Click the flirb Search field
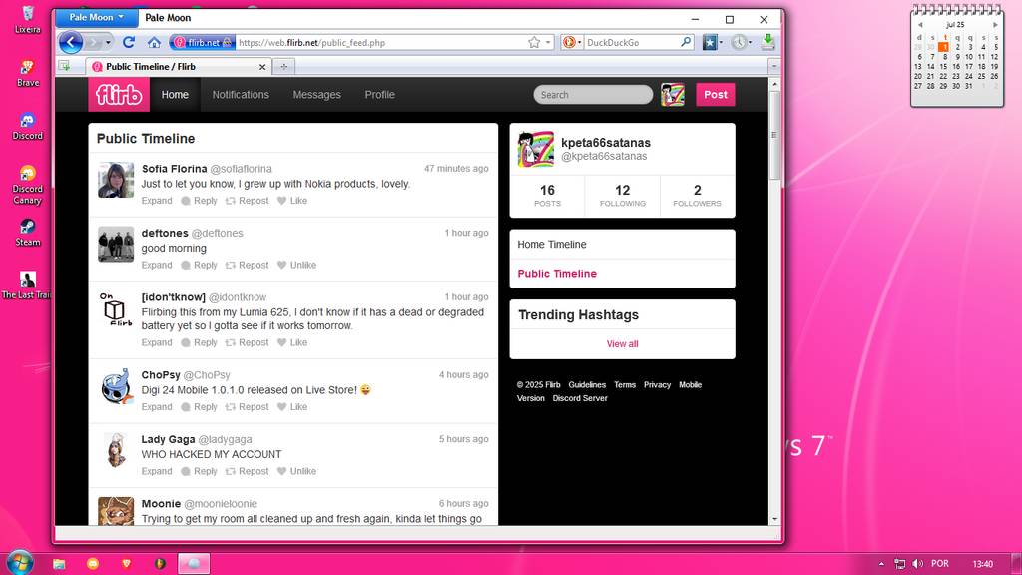Image resolution: width=1022 pixels, height=575 pixels. pyautogui.click(x=593, y=95)
